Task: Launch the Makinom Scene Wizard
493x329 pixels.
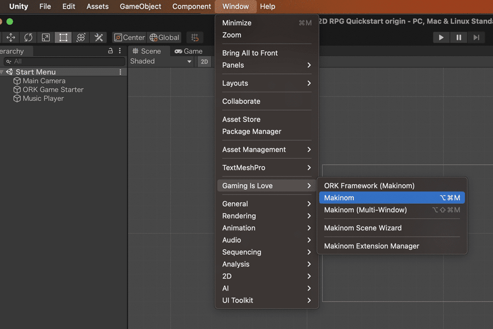Action: click(392, 228)
